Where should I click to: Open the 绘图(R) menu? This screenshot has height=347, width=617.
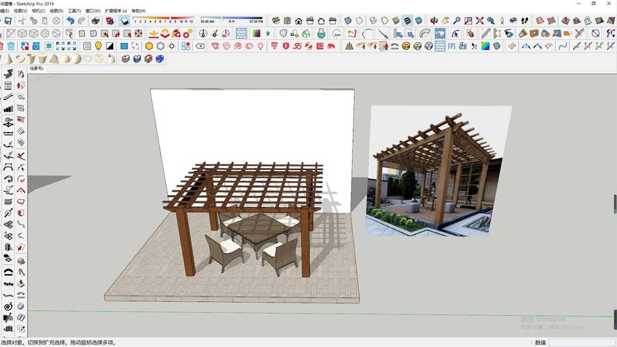click(x=56, y=10)
